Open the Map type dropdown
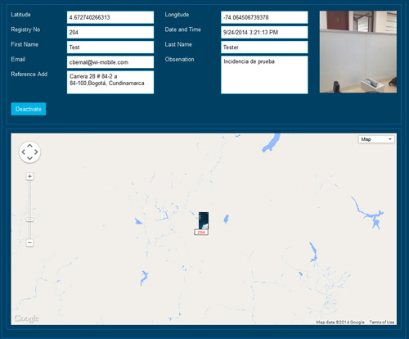409x339 pixels. click(x=376, y=139)
